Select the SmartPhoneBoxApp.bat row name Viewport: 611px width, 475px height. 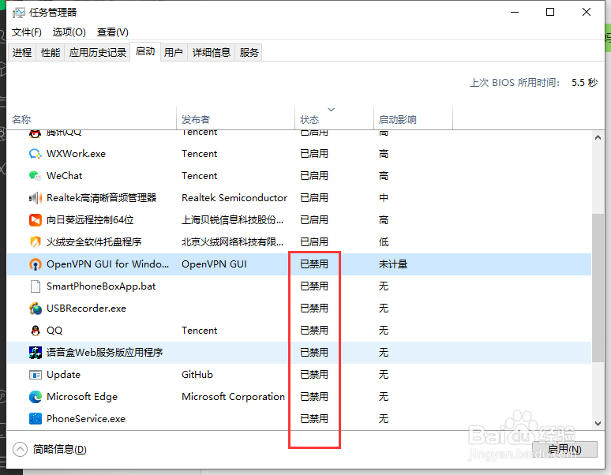pos(101,286)
